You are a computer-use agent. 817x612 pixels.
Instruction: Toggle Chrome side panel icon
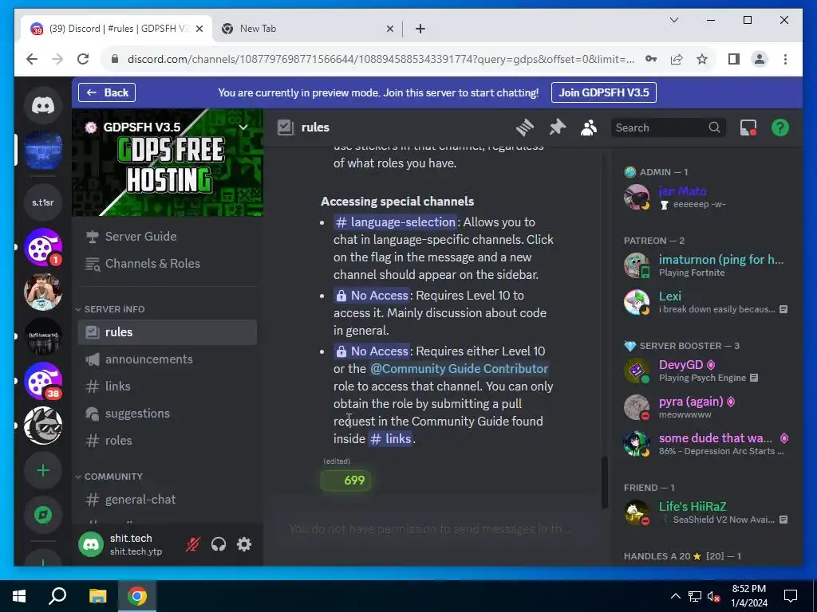click(734, 59)
